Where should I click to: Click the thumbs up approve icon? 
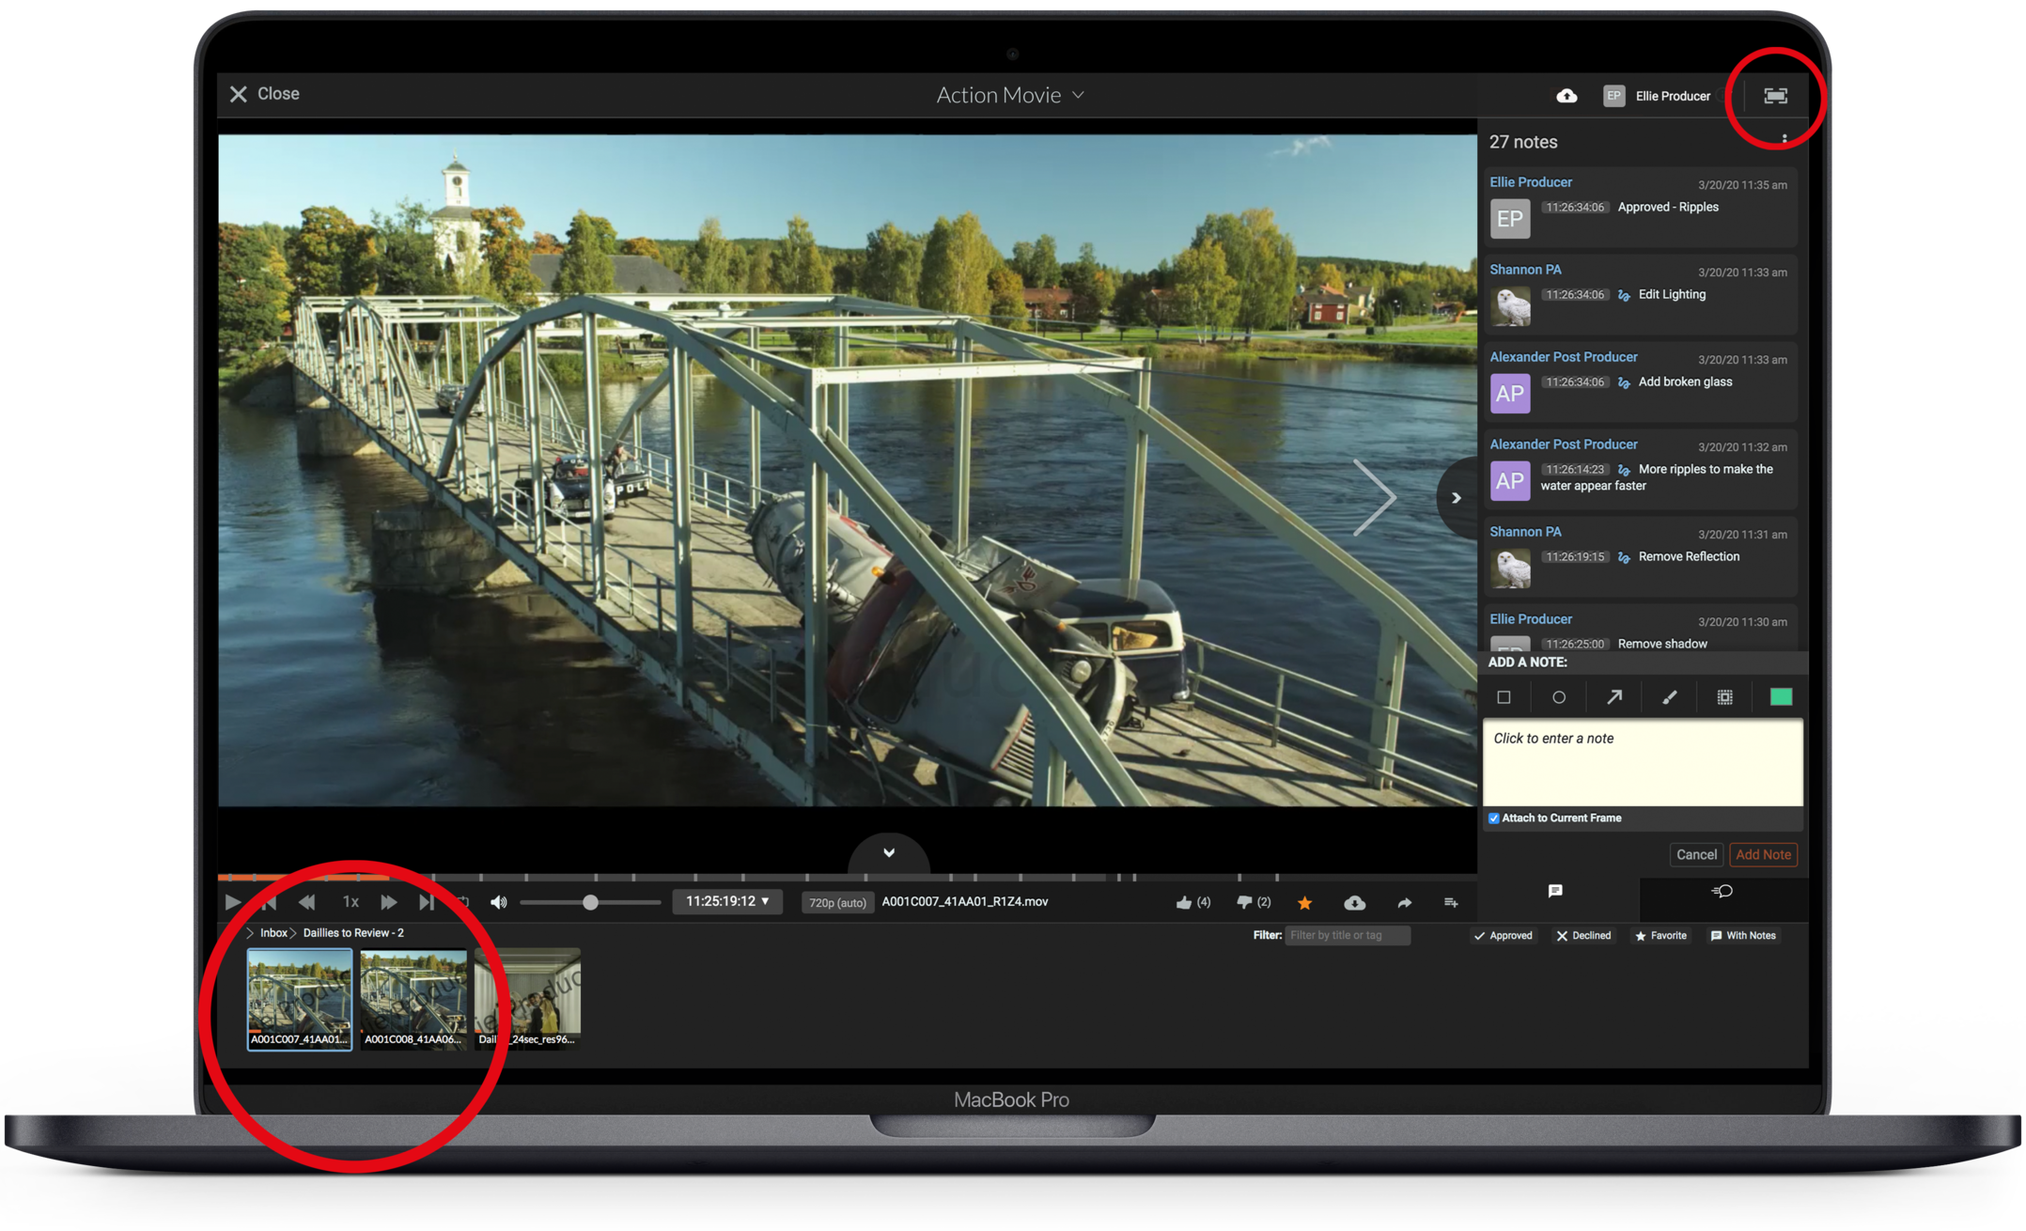pyautogui.click(x=1183, y=902)
